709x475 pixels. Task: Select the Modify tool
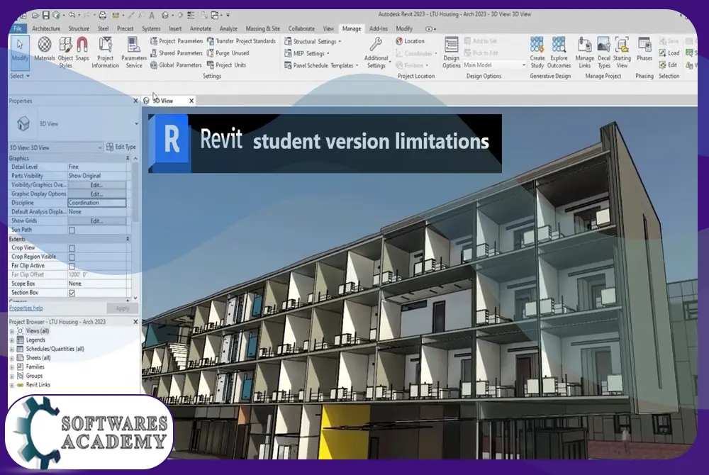(19, 52)
